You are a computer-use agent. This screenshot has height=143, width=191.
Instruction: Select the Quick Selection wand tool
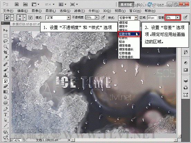point(5,47)
